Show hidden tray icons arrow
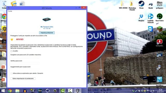 (130, 91)
